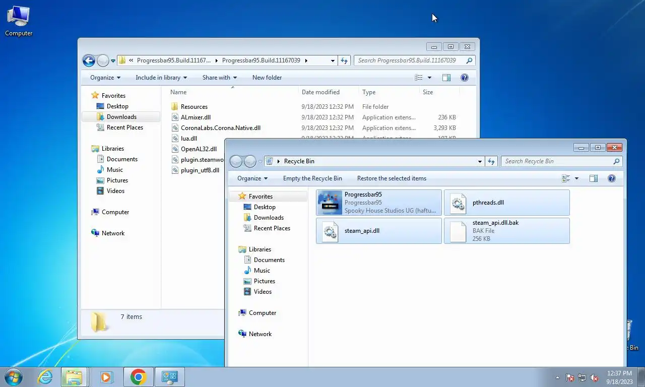This screenshot has height=387, width=645.
Task: Select Desktop in Progressbar95 window sidebar
Action: (x=117, y=106)
